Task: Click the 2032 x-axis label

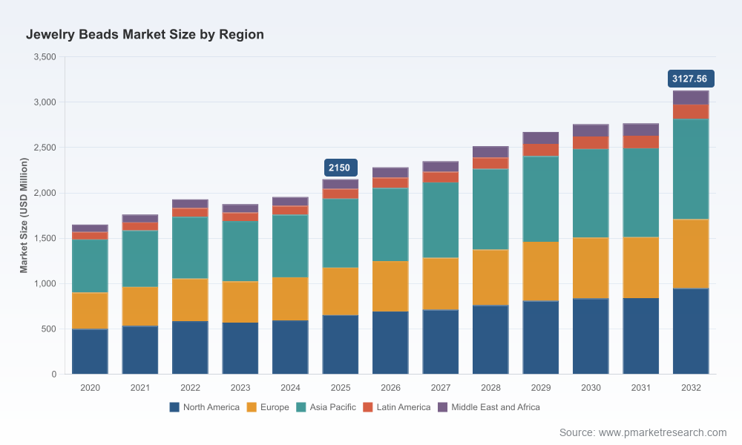Action: (x=691, y=388)
